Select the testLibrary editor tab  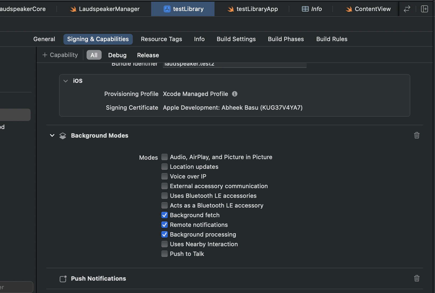click(x=183, y=9)
